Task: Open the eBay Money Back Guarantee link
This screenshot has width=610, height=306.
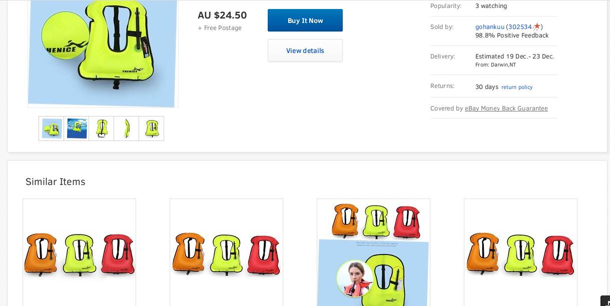Action: pos(506,108)
